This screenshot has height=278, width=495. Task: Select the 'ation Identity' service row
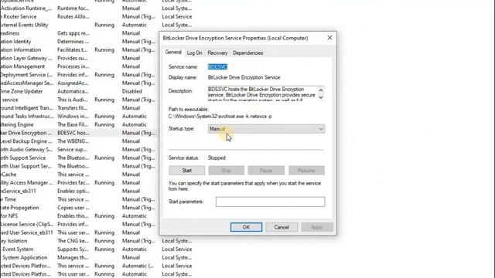pyautogui.click(x=80, y=42)
